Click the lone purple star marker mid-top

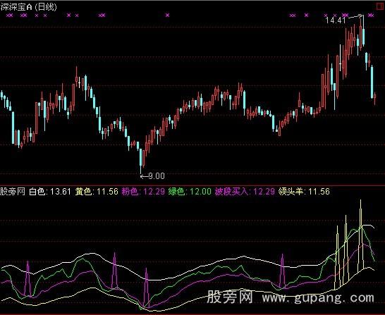pyautogui.click(x=167, y=16)
